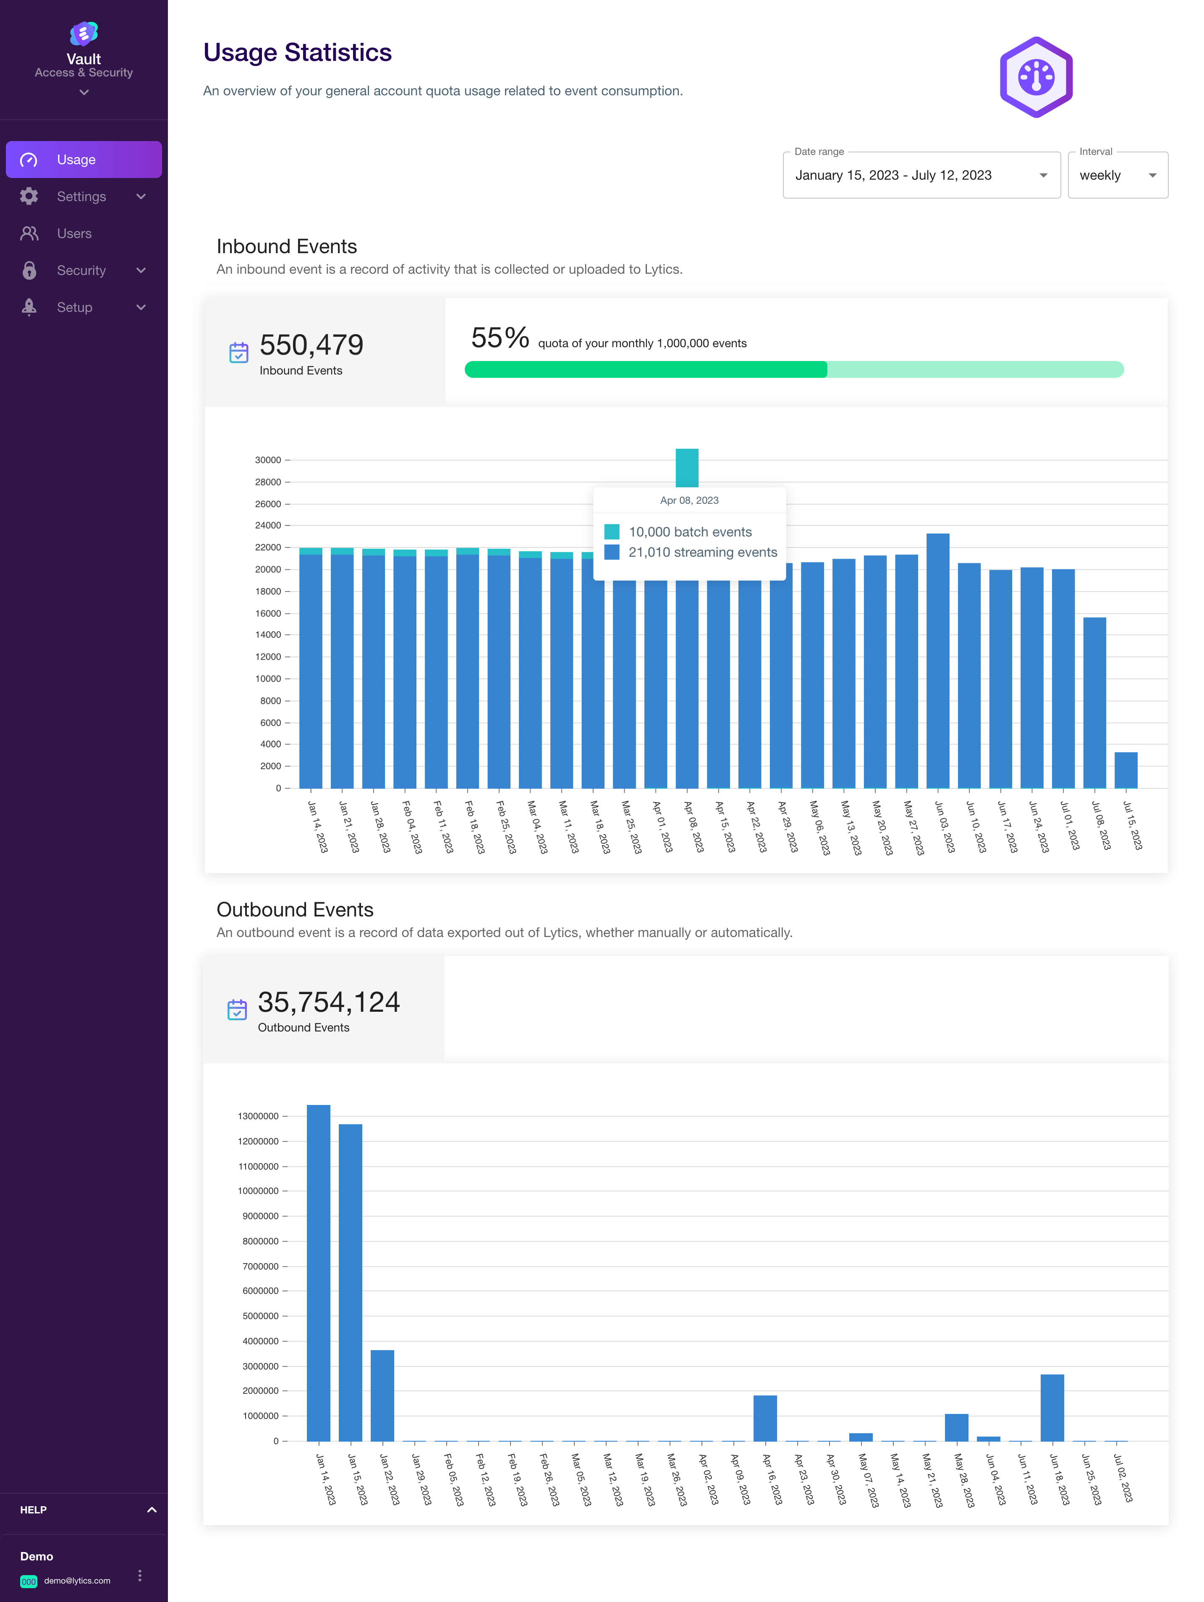The width and height of the screenshot is (1204, 1602).
Task: Click the Jun 03 inbound events bar
Action: [x=937, y=660]
